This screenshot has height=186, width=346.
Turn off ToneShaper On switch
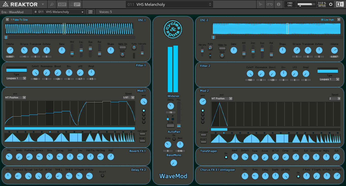[226, 157]
